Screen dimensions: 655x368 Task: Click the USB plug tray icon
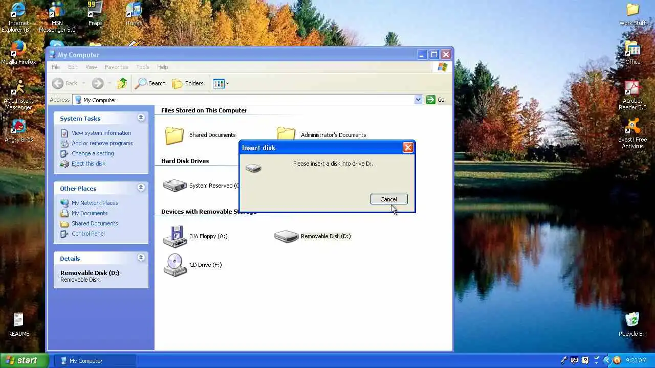(x=564, y=360)
